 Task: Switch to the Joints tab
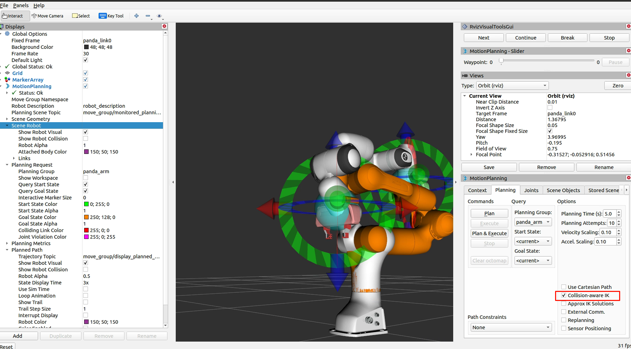click(531, 190)
